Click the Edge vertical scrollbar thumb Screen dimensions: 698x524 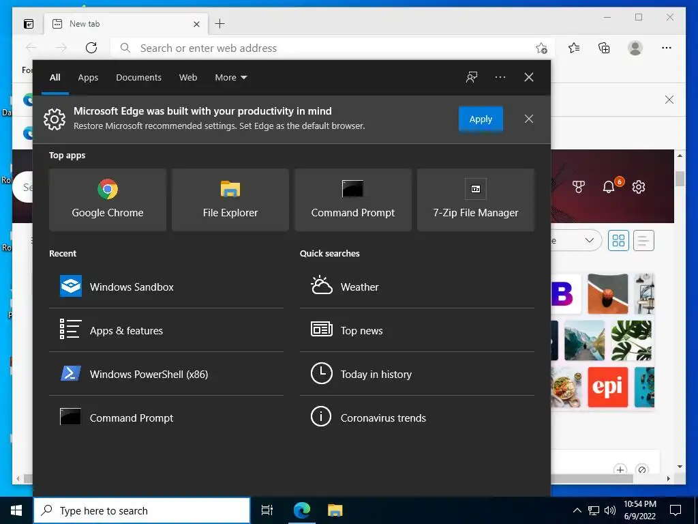680,179
